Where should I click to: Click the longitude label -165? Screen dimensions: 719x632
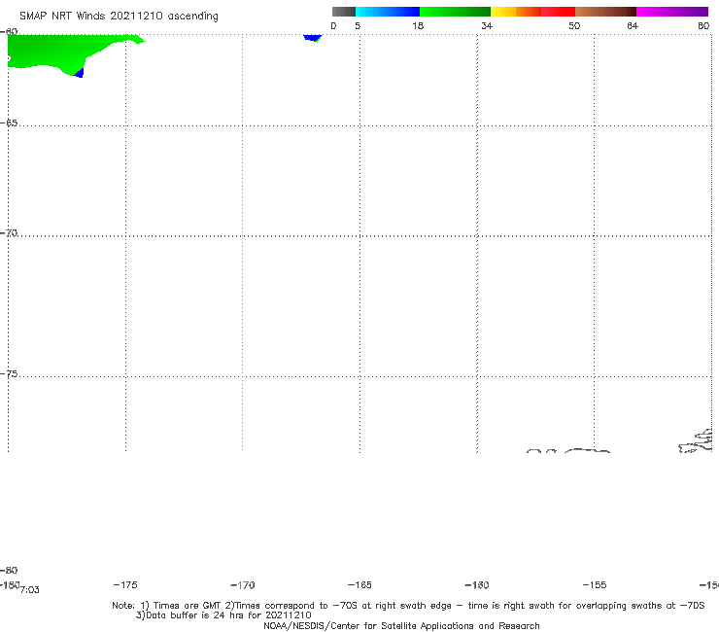359,584
